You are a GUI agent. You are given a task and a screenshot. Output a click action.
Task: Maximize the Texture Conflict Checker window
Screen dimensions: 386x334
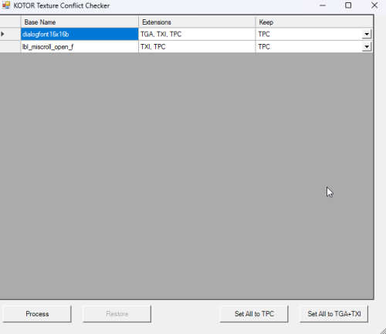pyautogui.click(x=348, y=5)
